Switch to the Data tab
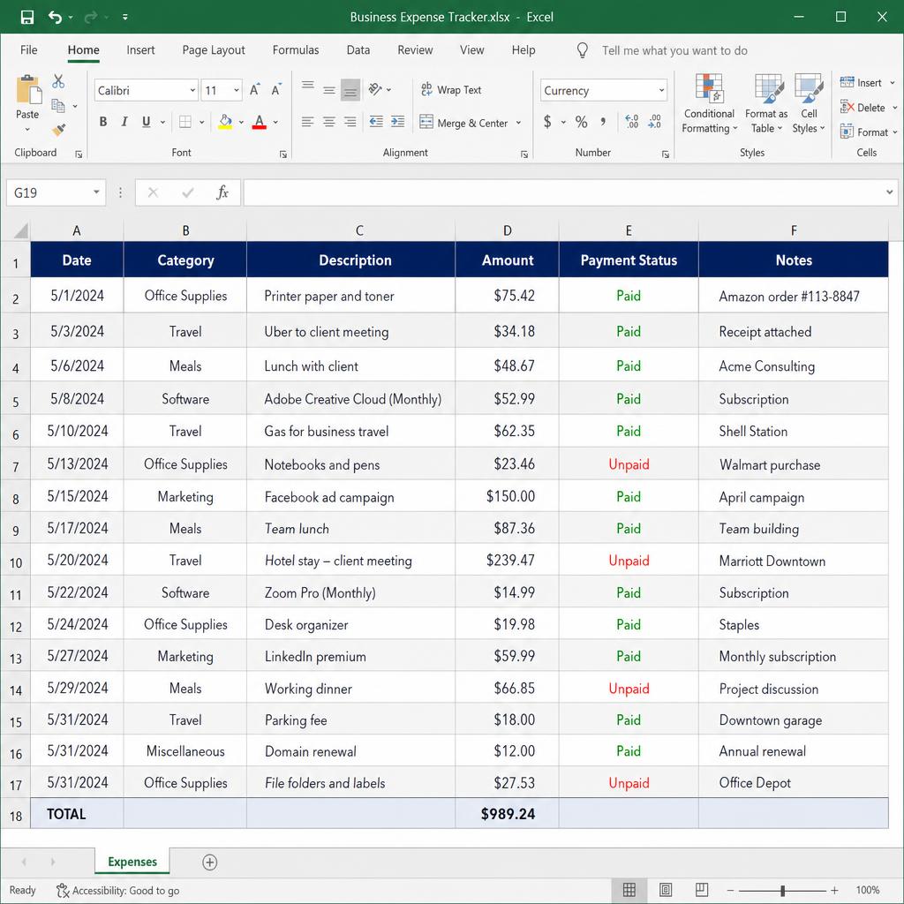The image size is (904, 904). point(358,50)
